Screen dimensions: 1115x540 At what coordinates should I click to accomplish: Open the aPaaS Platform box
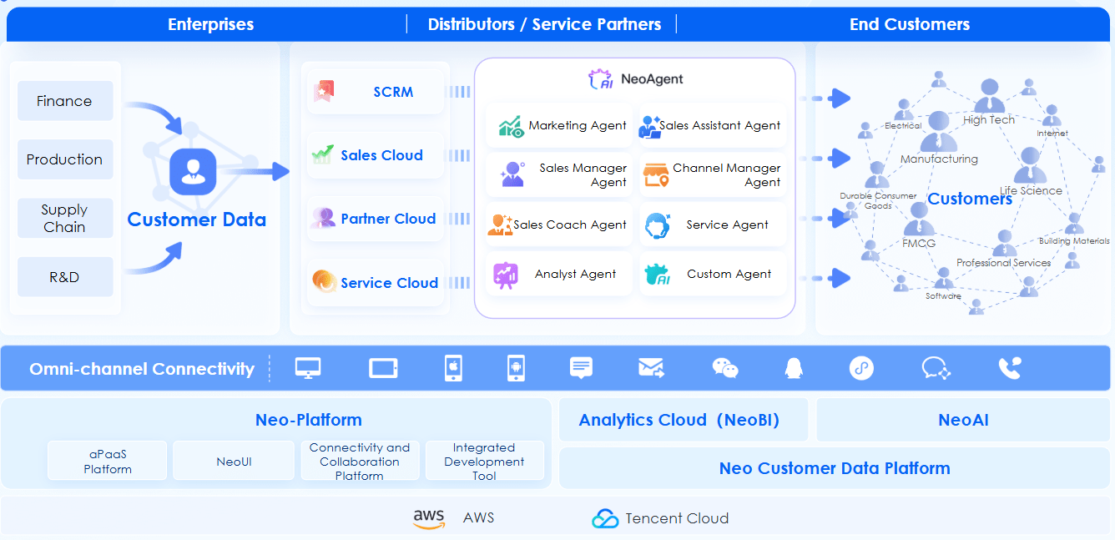tap(108, 461)
